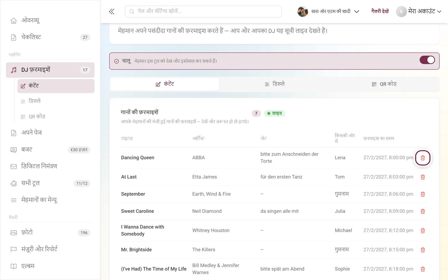Select the टाइटल column header
Image resolution: width=448 pixels, height=280 pixels.
(127, 138)
